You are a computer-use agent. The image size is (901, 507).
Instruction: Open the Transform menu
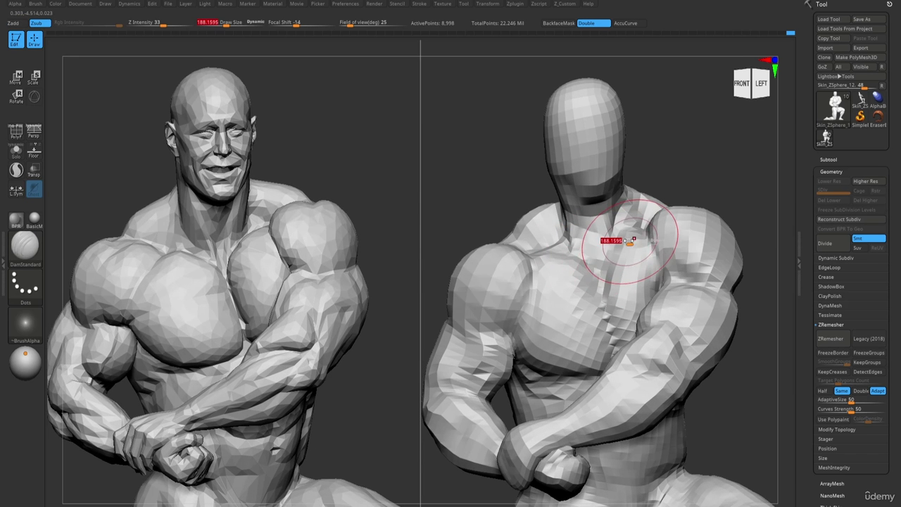(487, 4)
